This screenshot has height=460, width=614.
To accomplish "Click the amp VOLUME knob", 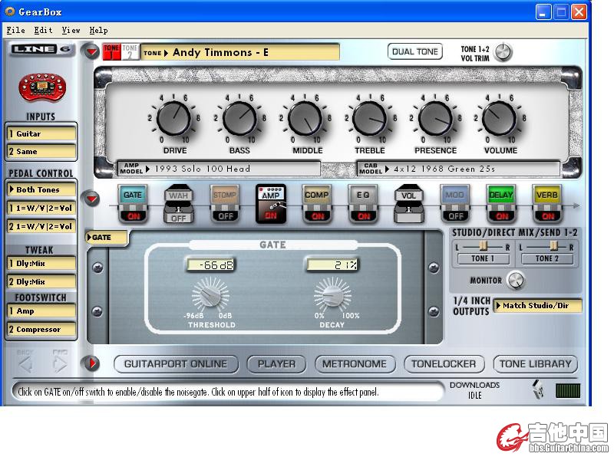I will [500, 119].
